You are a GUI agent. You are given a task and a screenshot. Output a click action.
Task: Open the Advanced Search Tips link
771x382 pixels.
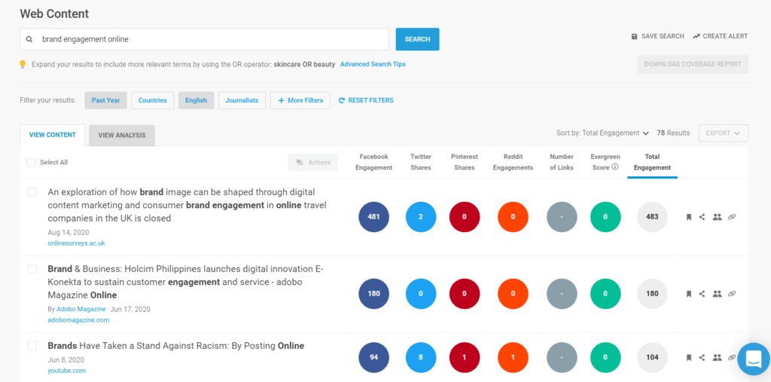[373, 65]
